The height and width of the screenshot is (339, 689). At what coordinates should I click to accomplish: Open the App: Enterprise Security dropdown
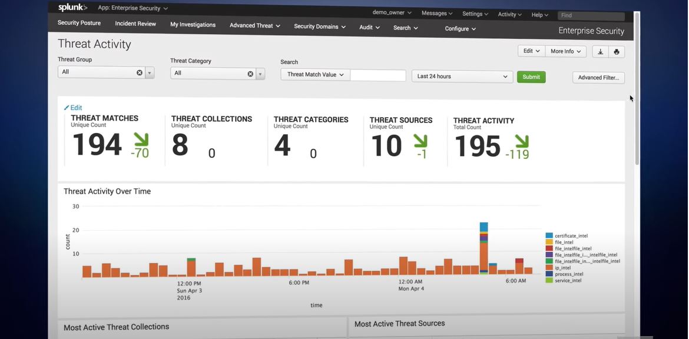tap(132, 8)
